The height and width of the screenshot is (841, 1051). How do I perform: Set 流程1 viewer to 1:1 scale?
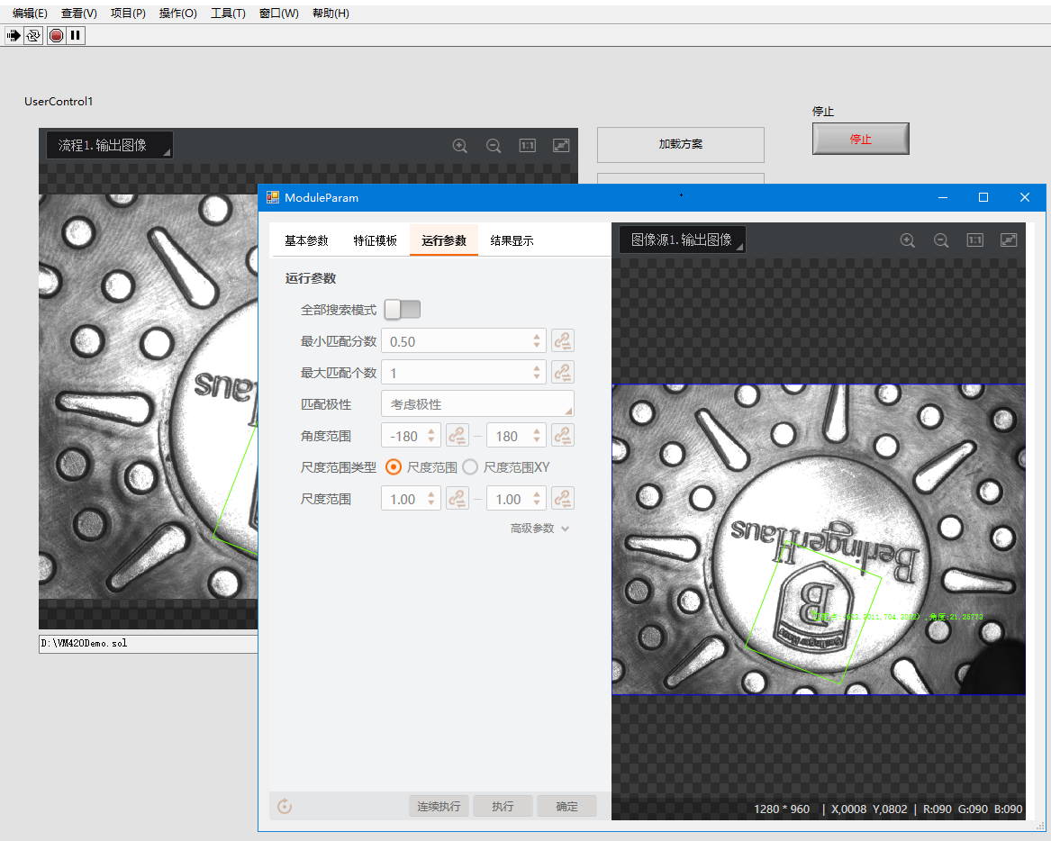pos(528,145)
